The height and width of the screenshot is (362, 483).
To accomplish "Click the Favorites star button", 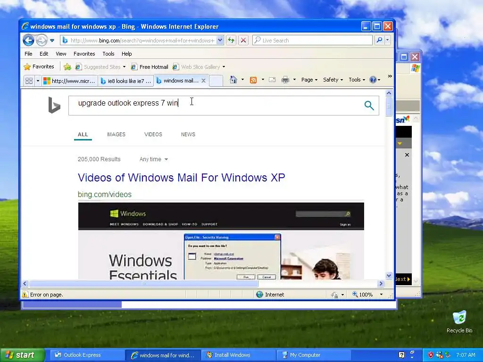I will tap(39, 66).
